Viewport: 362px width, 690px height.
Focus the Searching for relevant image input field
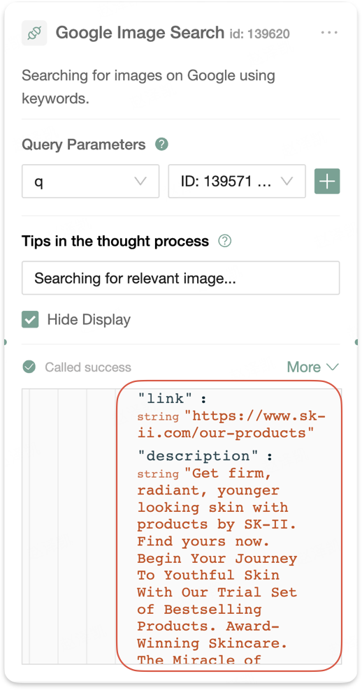click(180, 278)
